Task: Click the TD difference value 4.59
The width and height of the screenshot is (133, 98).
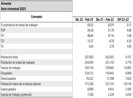Action: pos(129,41)
